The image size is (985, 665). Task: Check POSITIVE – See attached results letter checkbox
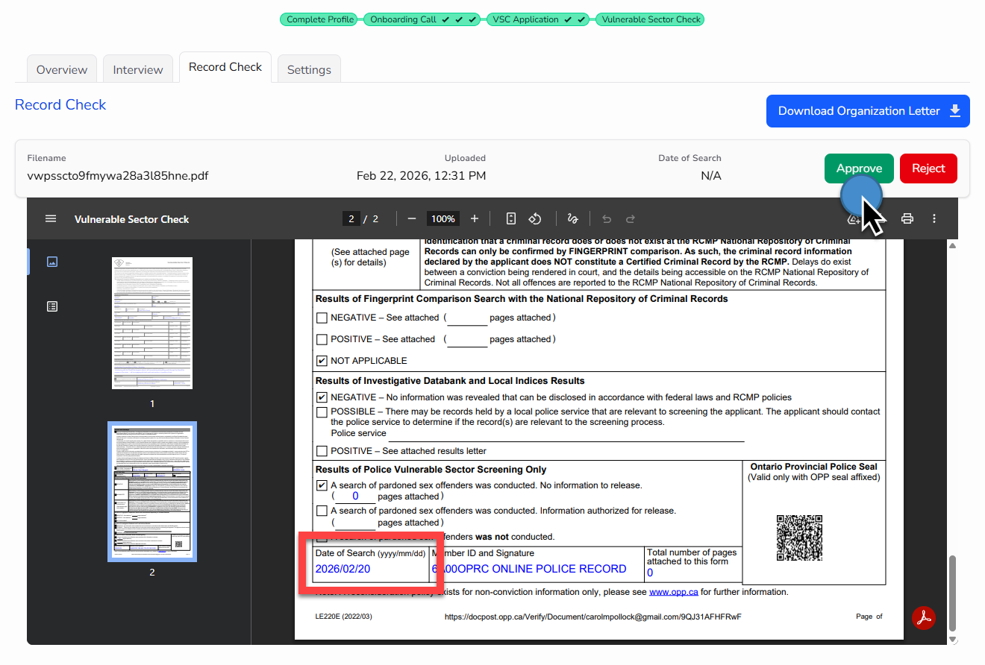[x=322, y=451]
